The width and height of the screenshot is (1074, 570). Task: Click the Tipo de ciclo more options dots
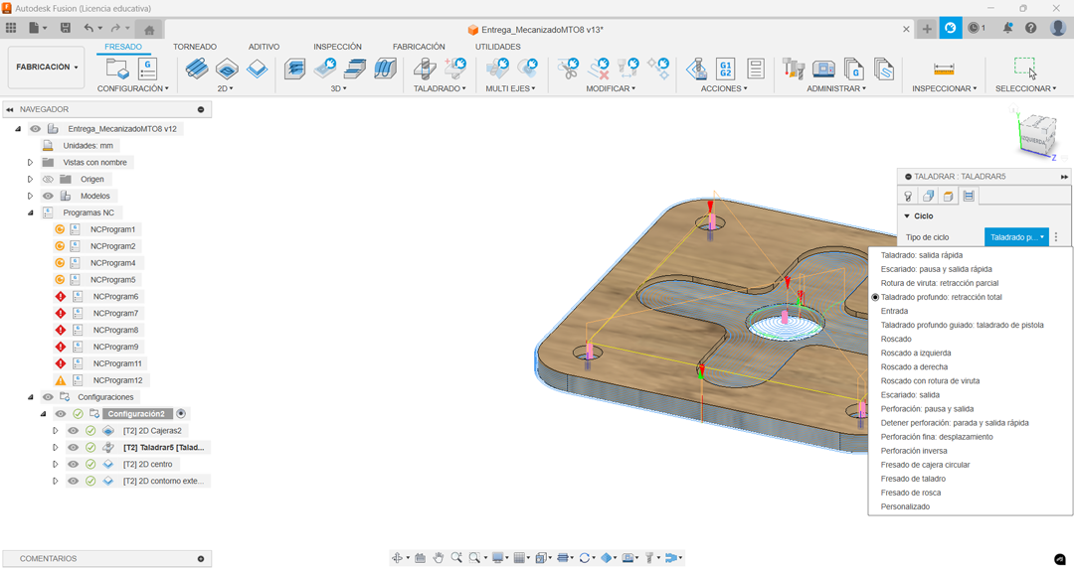(x=1056, y=237)
